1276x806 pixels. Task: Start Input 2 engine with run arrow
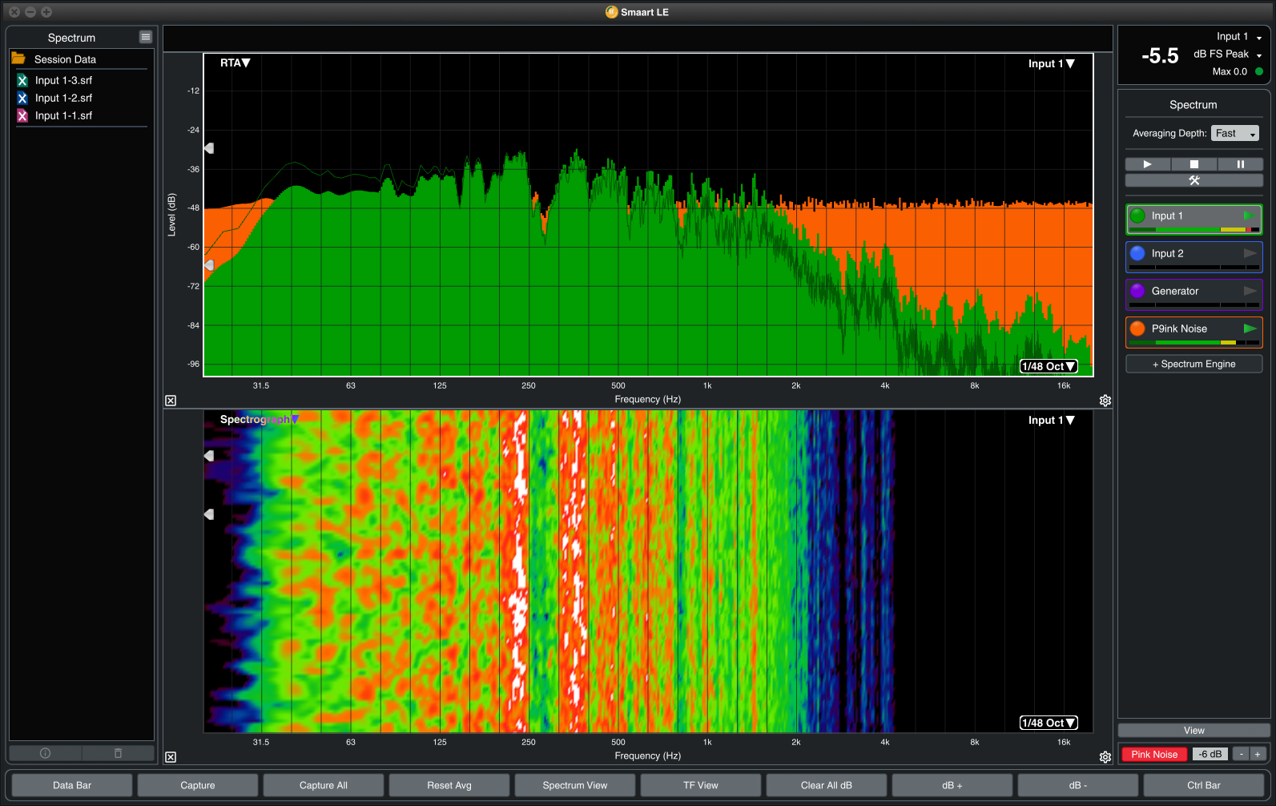(x=1250, y=253)
